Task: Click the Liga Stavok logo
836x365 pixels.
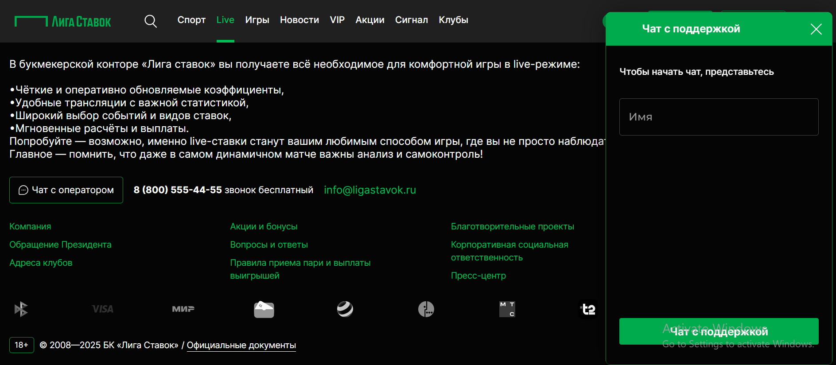Action: (63, 21)
